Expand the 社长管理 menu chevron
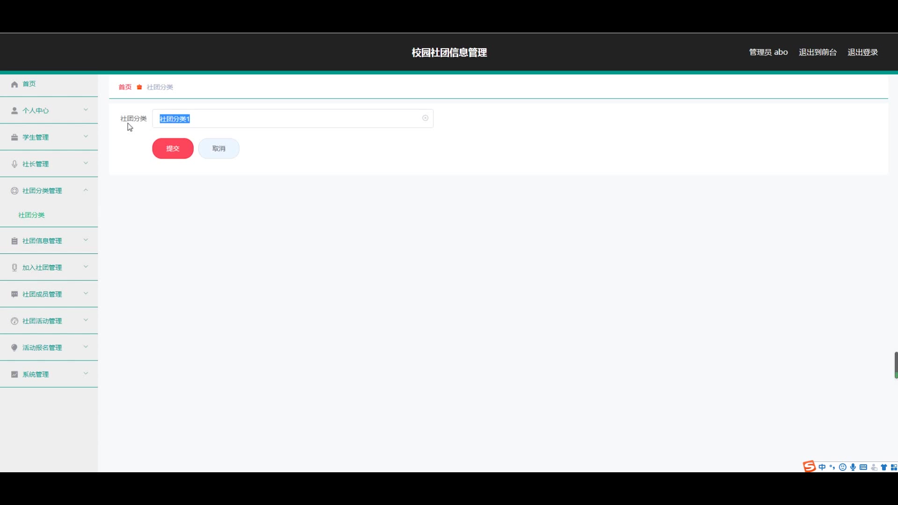898x505 pixels. (x=86, y=163)
